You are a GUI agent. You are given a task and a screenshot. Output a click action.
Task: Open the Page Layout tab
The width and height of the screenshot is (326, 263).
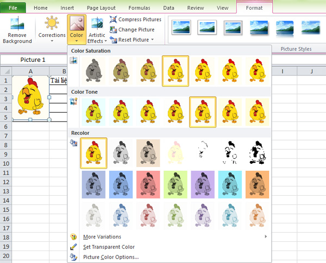[101, 8]
